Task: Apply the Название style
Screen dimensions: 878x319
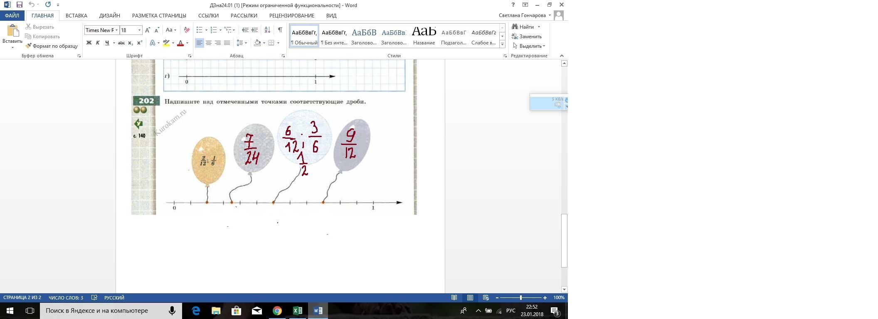Action: point(424,35)
